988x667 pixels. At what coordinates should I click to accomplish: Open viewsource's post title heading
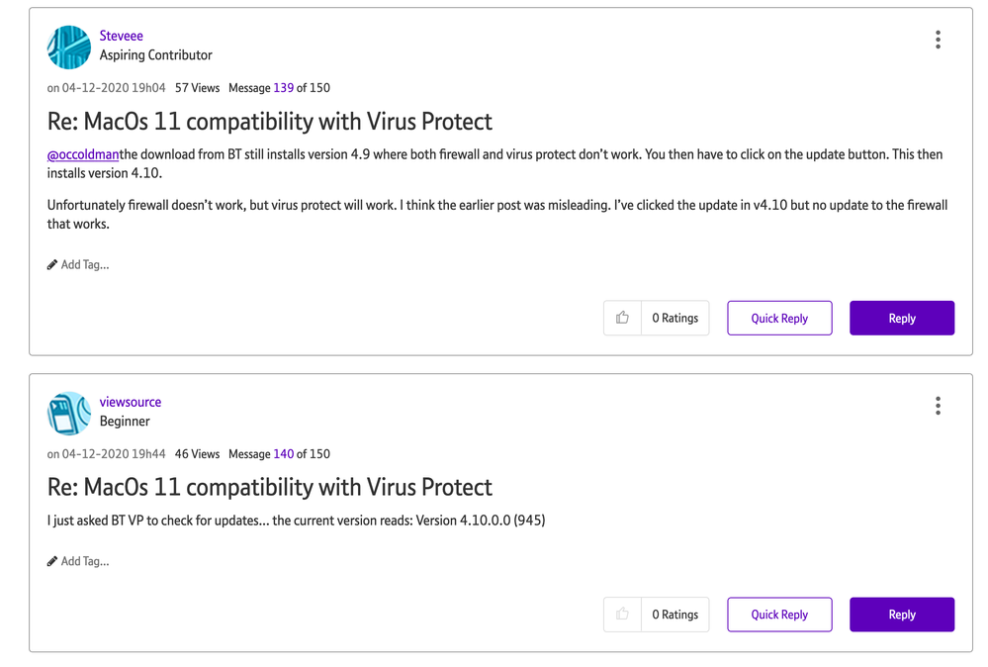click(269, 487)
